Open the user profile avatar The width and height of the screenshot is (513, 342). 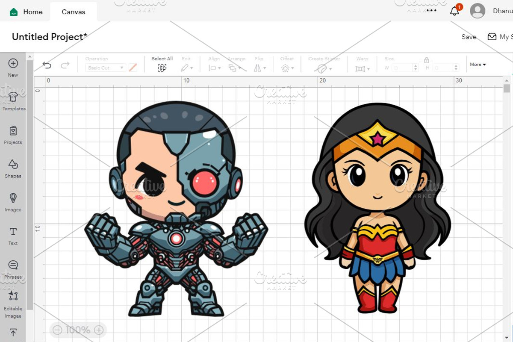pyautogui.click(x=478, y=11)
